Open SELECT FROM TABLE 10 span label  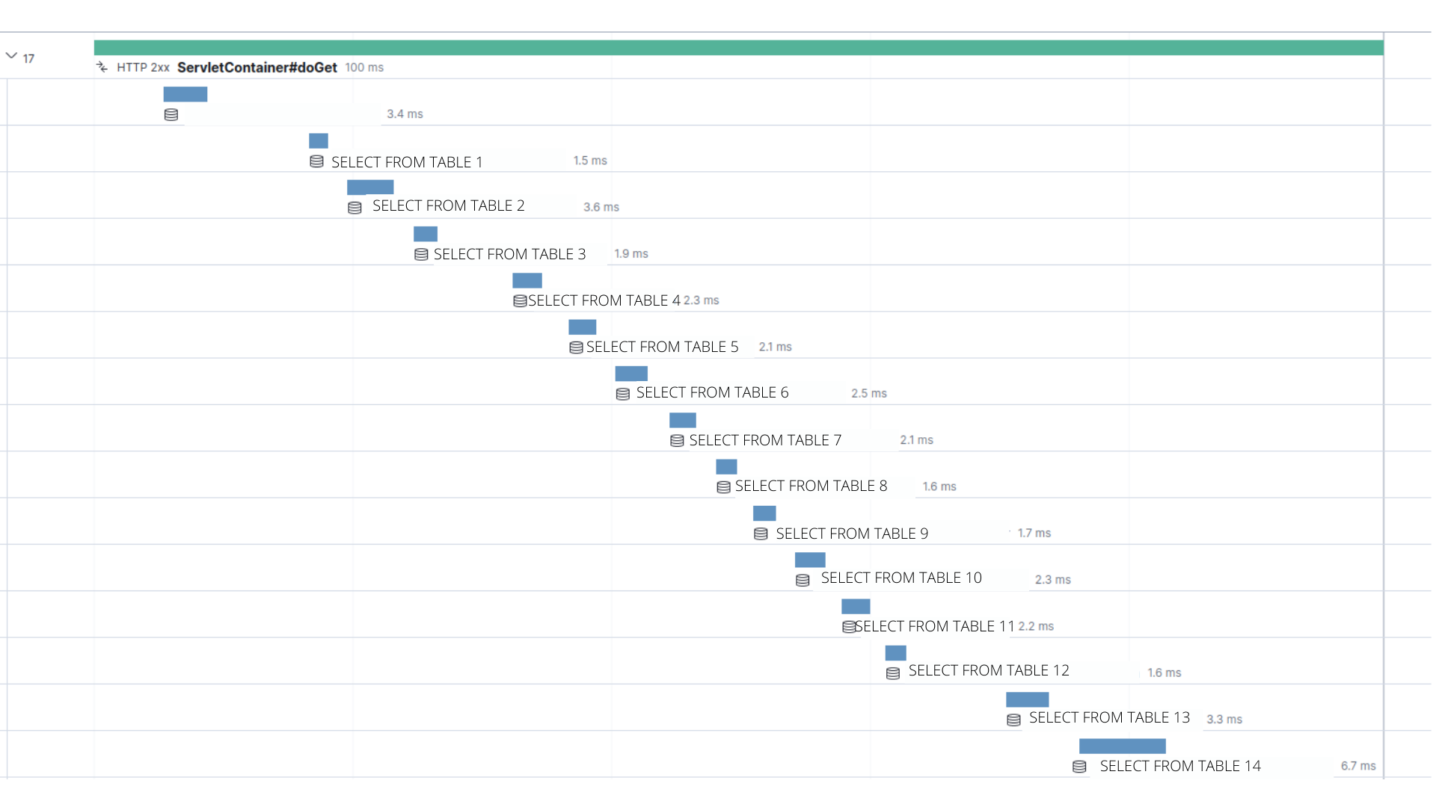pyautogui.click(x=900, y=578)
